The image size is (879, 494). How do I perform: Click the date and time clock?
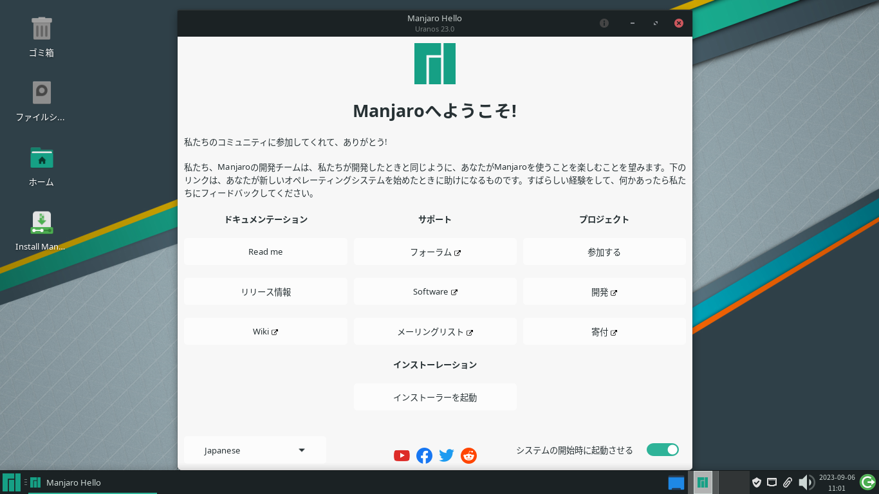point(837,482)
